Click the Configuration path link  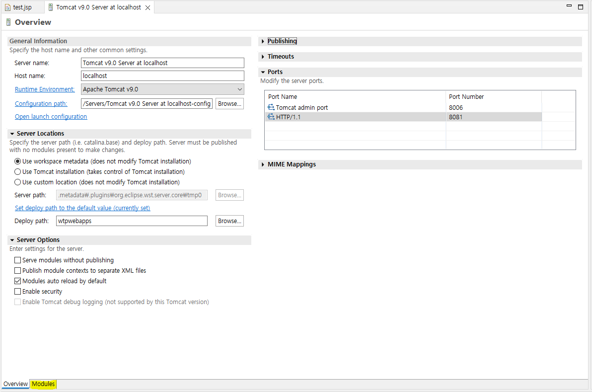pyautogui.click(x=41, y=104)
